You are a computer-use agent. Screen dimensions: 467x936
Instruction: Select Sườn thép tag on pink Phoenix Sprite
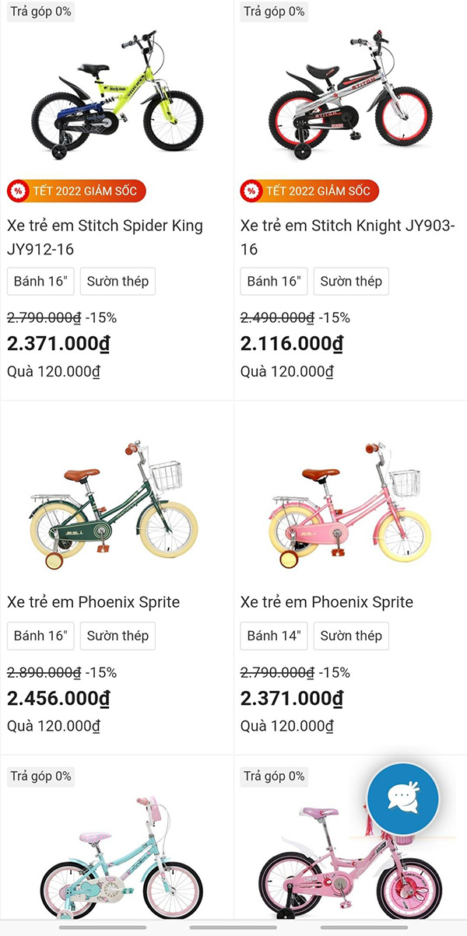tap(351, 636)
